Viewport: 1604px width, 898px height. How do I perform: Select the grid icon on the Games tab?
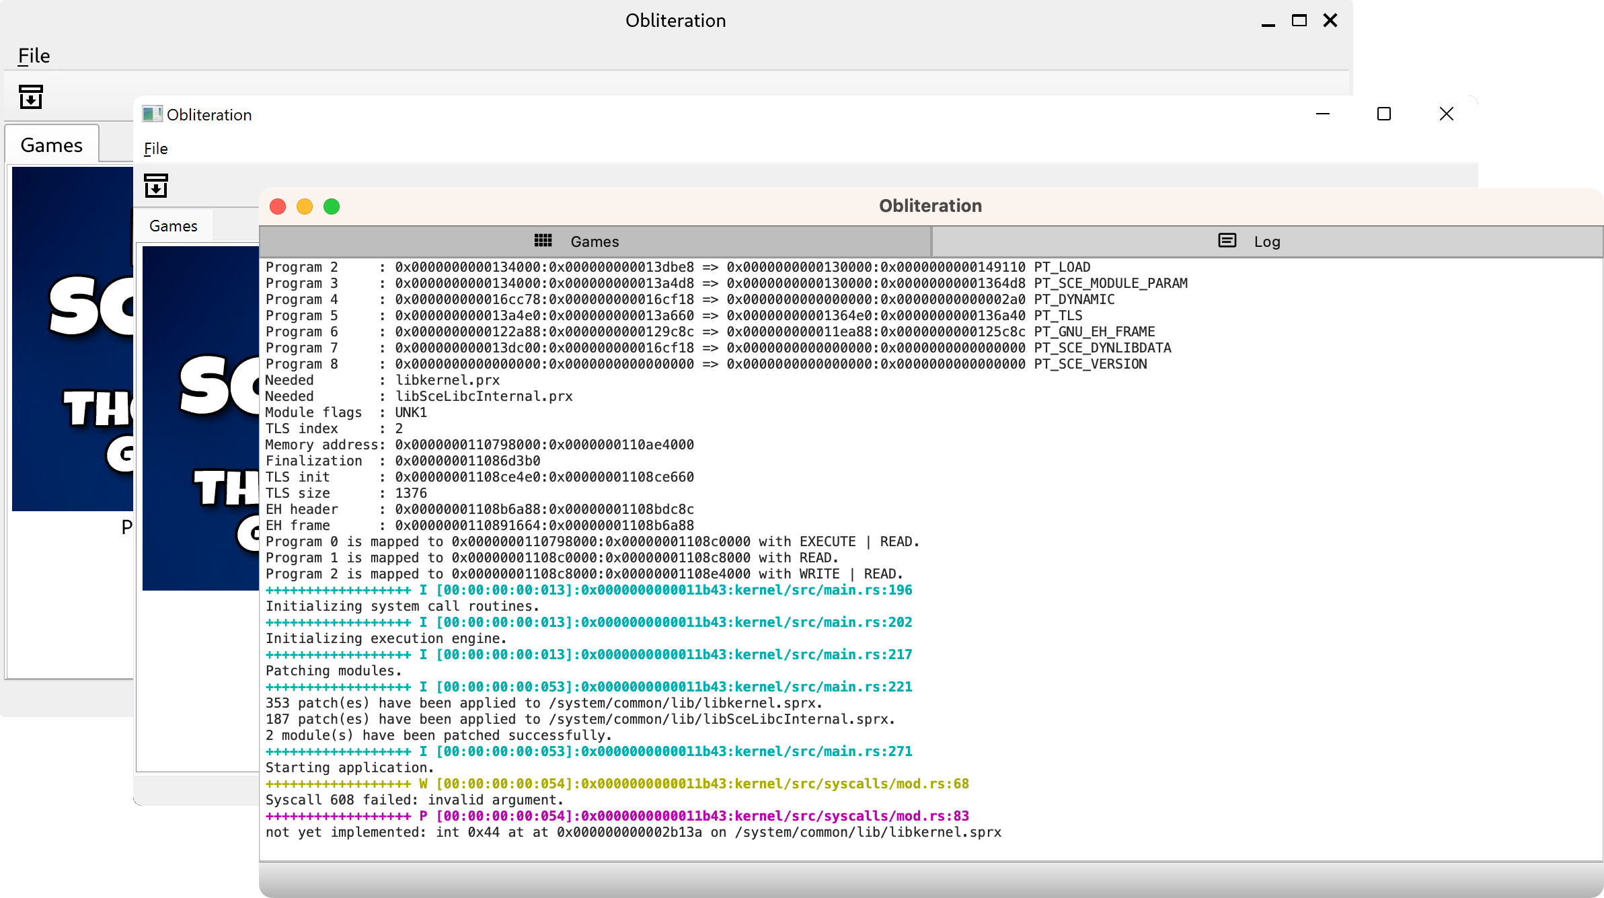543,241
